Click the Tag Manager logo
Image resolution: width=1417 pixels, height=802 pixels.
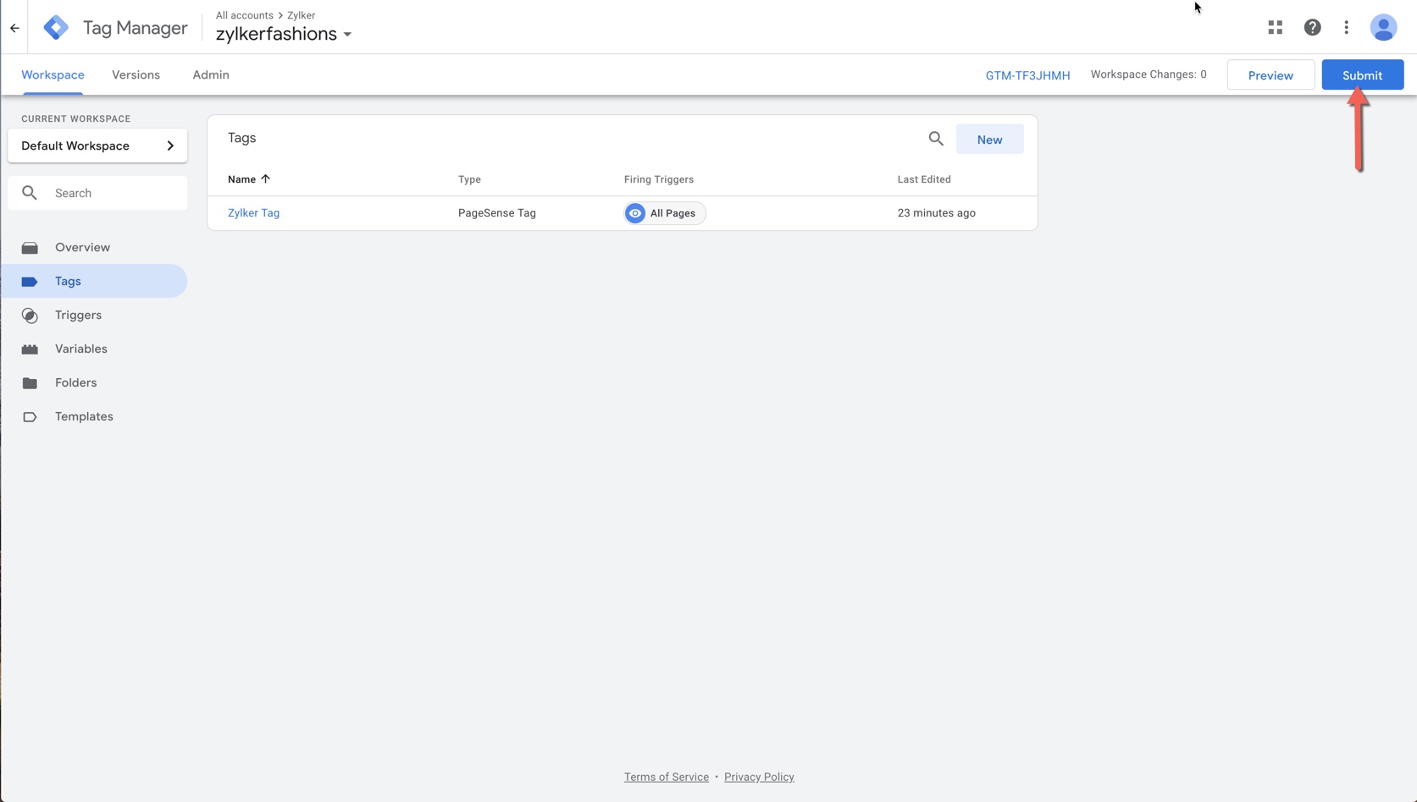click(56, 27)
